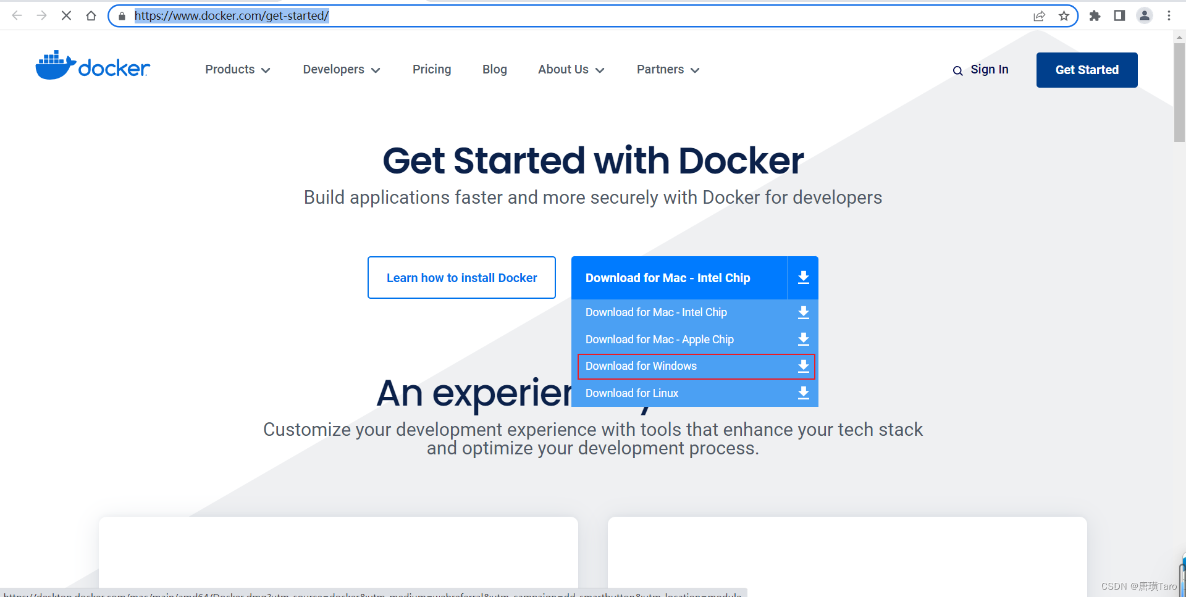
Task: Click download icon in Windows row
Action: coord(803,367)
